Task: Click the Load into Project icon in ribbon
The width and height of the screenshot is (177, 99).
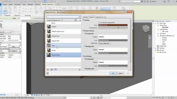Action: (x=114, y=8)
